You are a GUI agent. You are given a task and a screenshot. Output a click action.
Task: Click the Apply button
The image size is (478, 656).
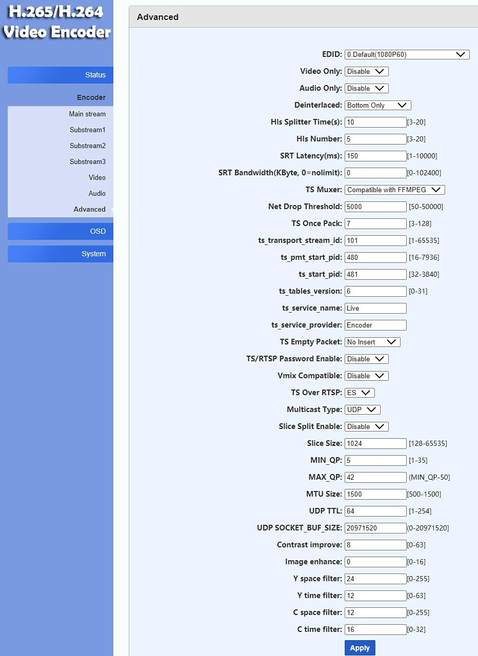coord(360,648)
